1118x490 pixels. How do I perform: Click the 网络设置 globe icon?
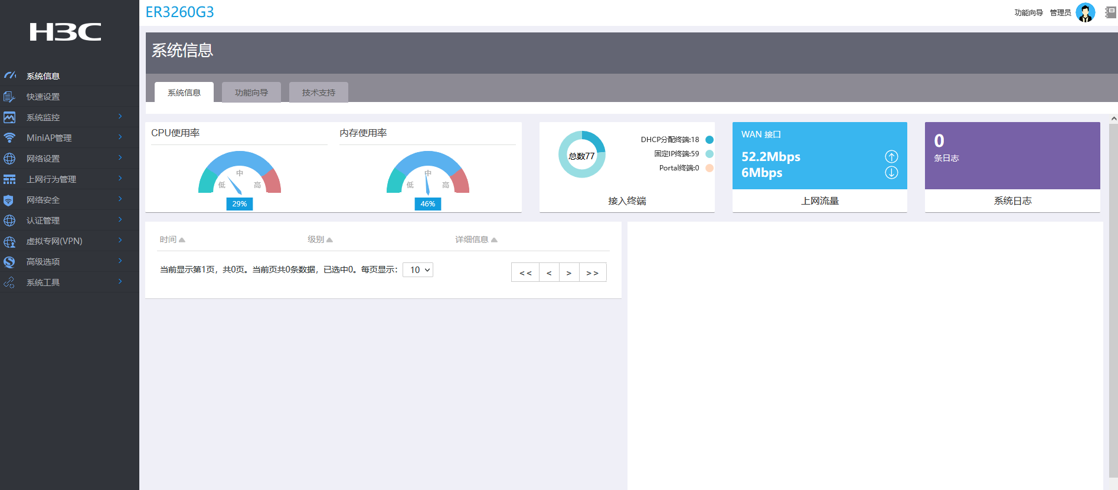point(9,159)
